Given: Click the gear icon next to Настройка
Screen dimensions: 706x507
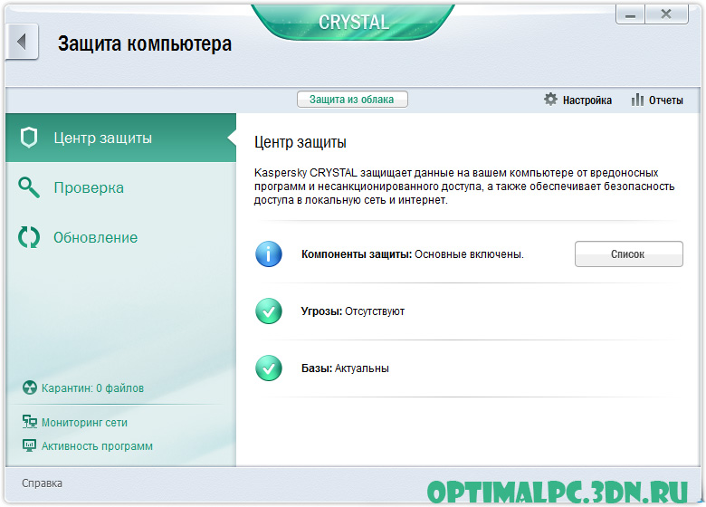Looking at the screenshot, I should 550,99.
